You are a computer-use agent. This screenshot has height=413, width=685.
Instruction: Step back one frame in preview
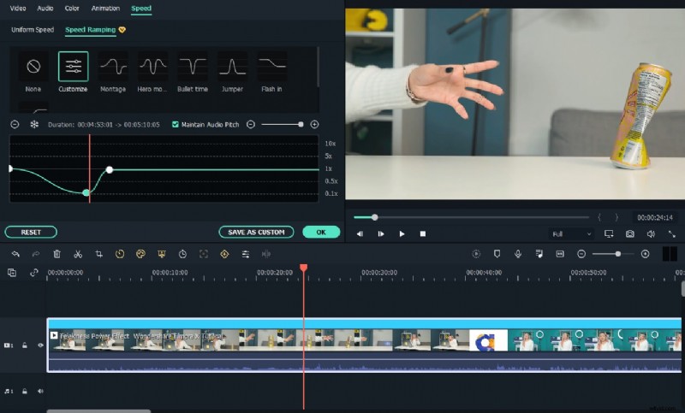click(x=360, y=234)
